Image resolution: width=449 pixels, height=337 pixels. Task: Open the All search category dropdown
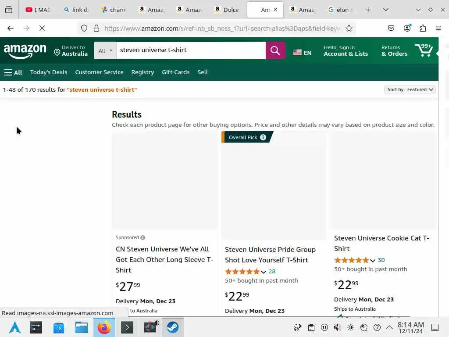pos(105,51)
